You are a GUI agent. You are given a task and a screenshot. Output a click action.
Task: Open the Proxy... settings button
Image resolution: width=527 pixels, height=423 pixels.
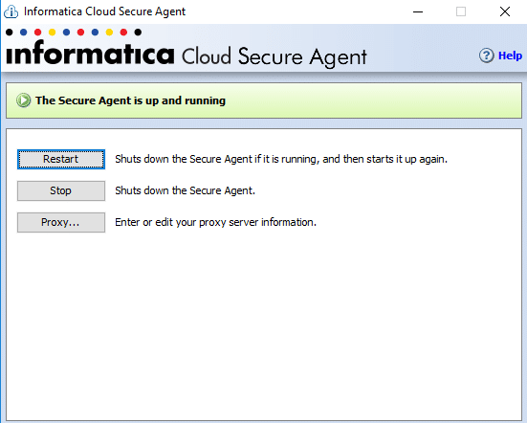(61, 222)
